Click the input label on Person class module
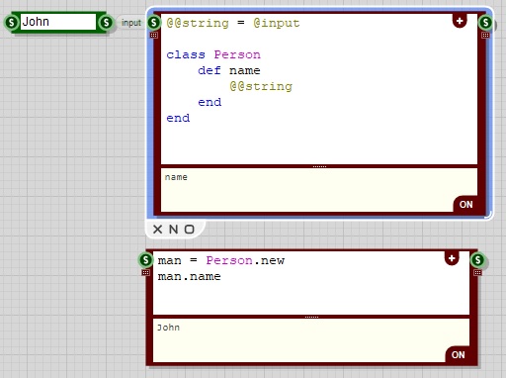This screenshot has width=506, height=378. [131, 23]
